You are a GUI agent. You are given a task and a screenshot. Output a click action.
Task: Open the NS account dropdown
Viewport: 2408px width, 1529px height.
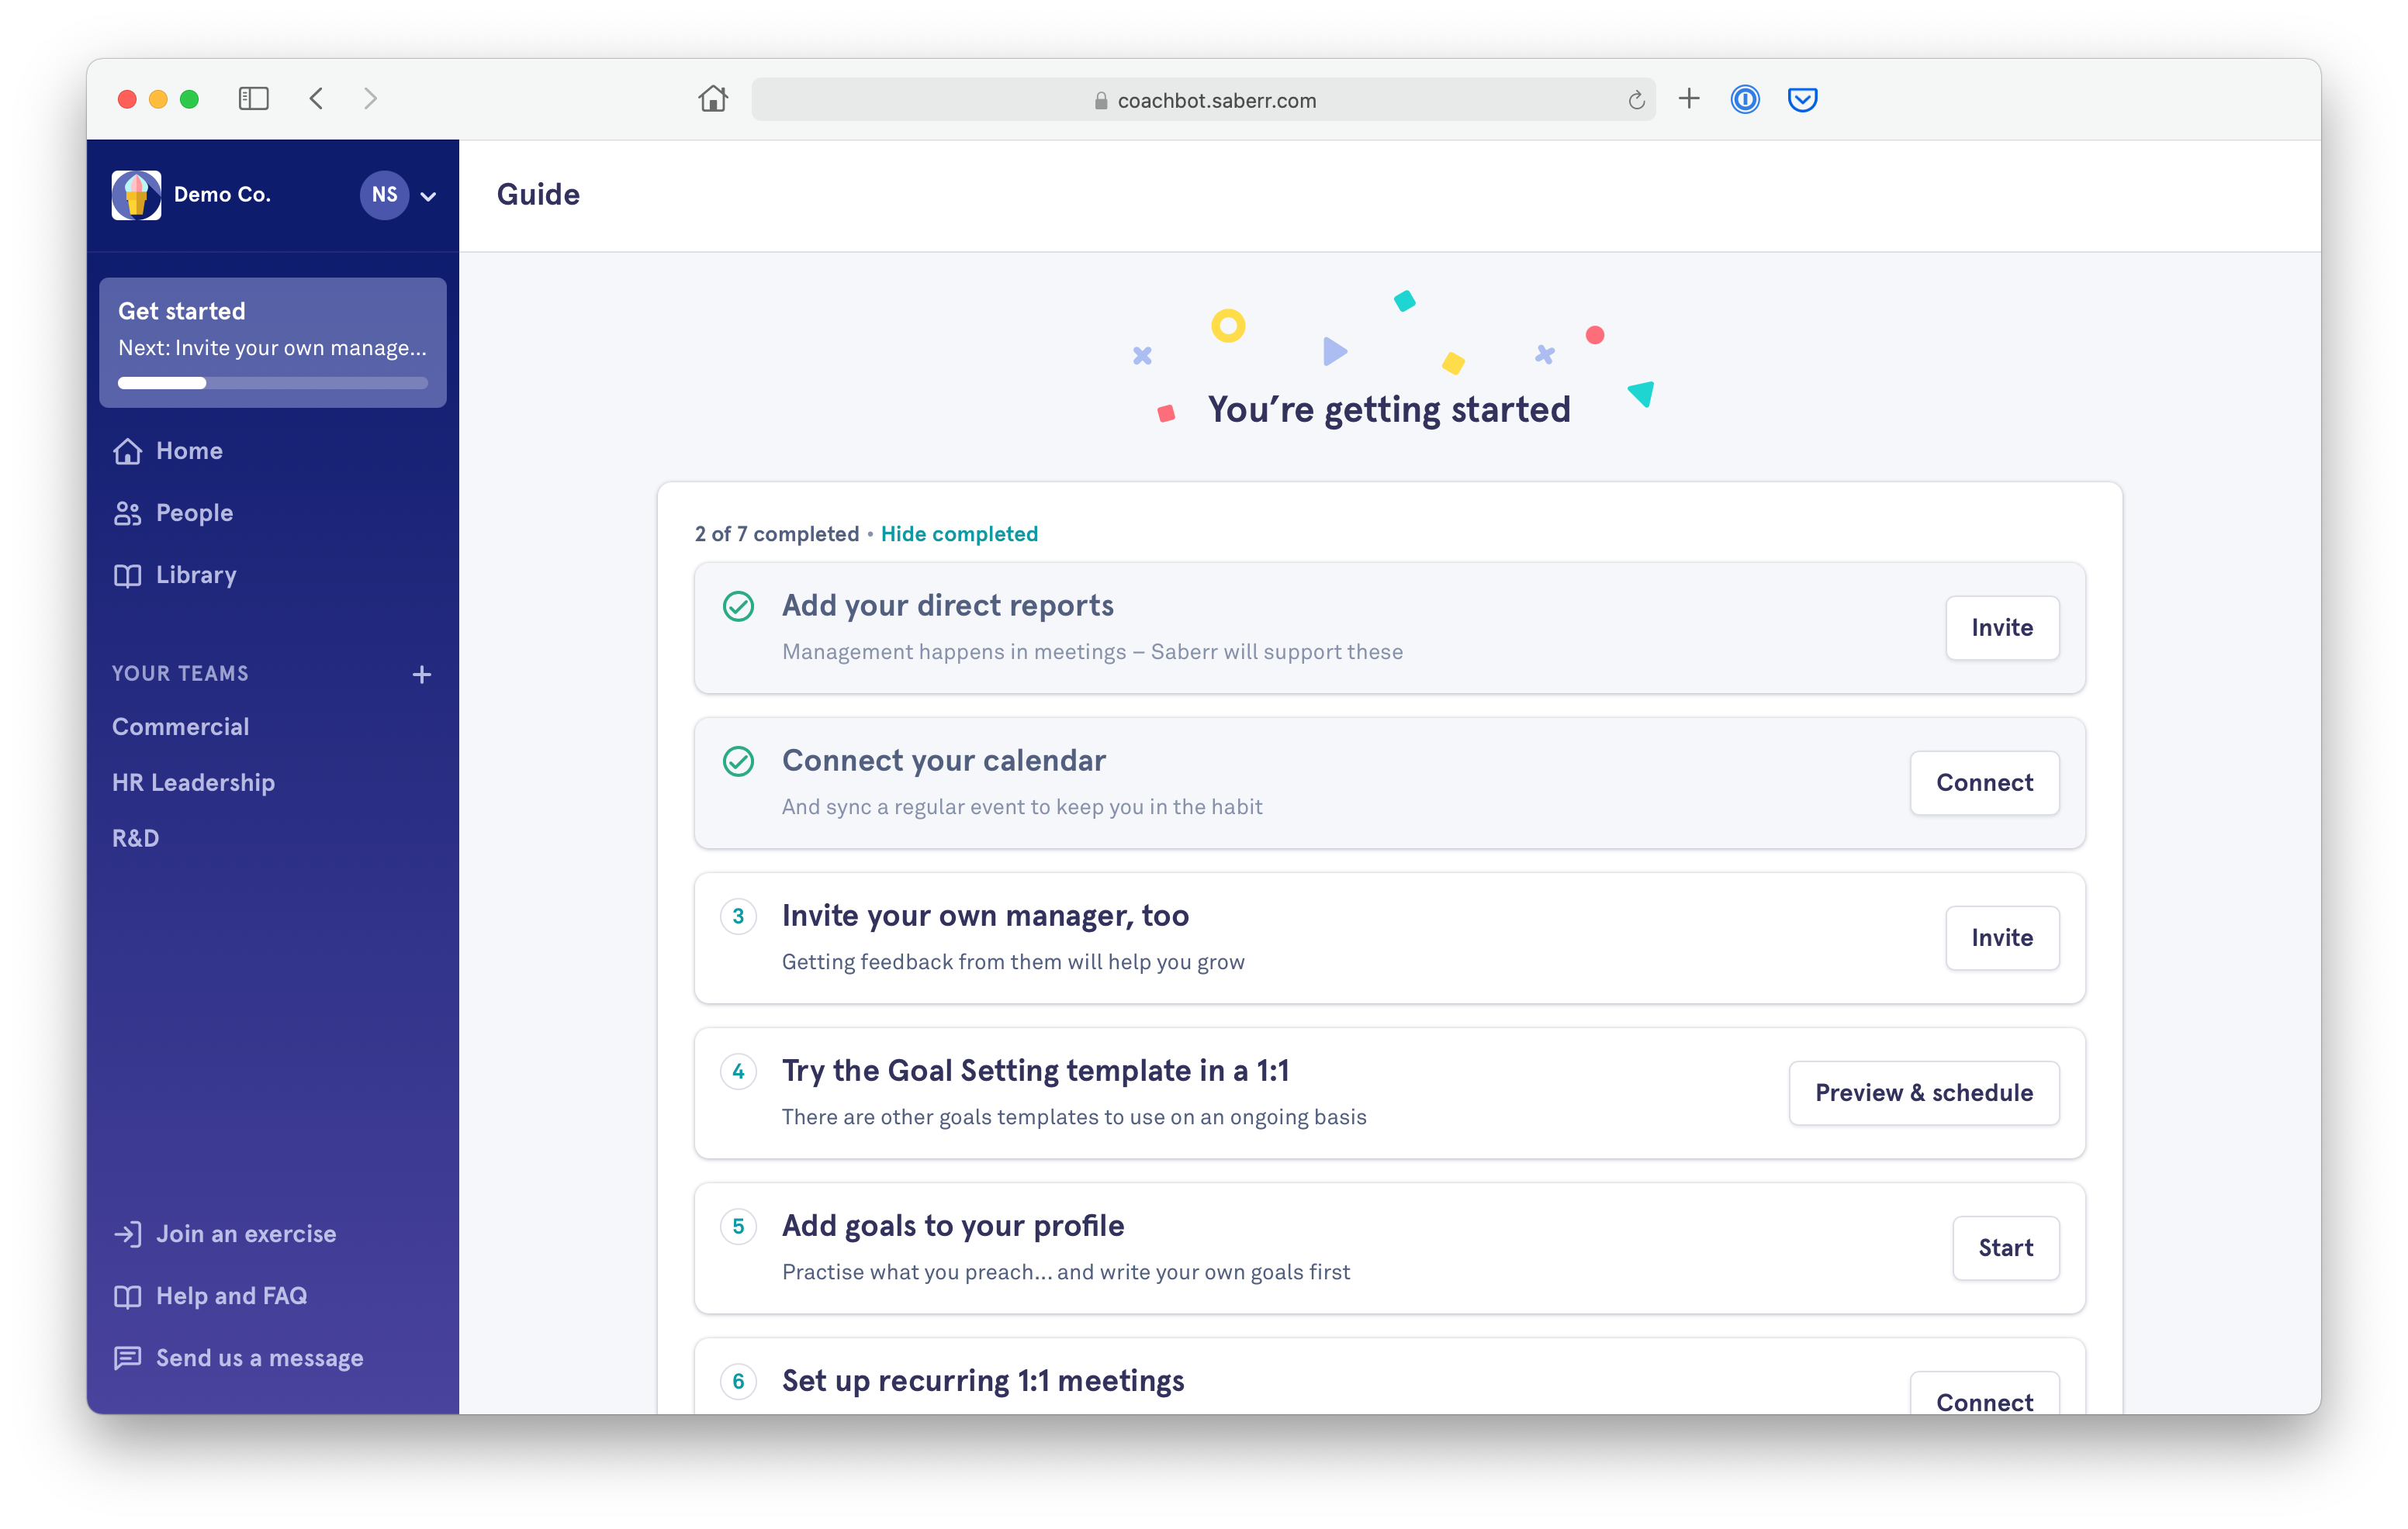tap(400, 195)
